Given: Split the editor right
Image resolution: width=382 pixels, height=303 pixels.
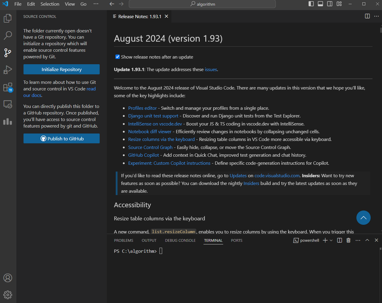Looking at the screenshot, I should tap(367, 16).
